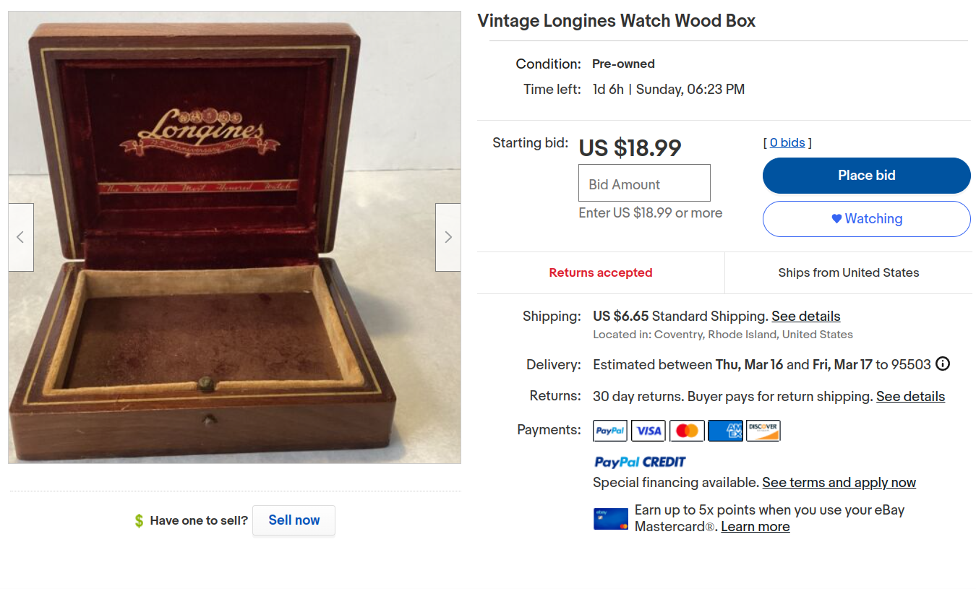Click the Bid Amount input field
This screenshot has width=976, height=589.
tap(644, 184)
